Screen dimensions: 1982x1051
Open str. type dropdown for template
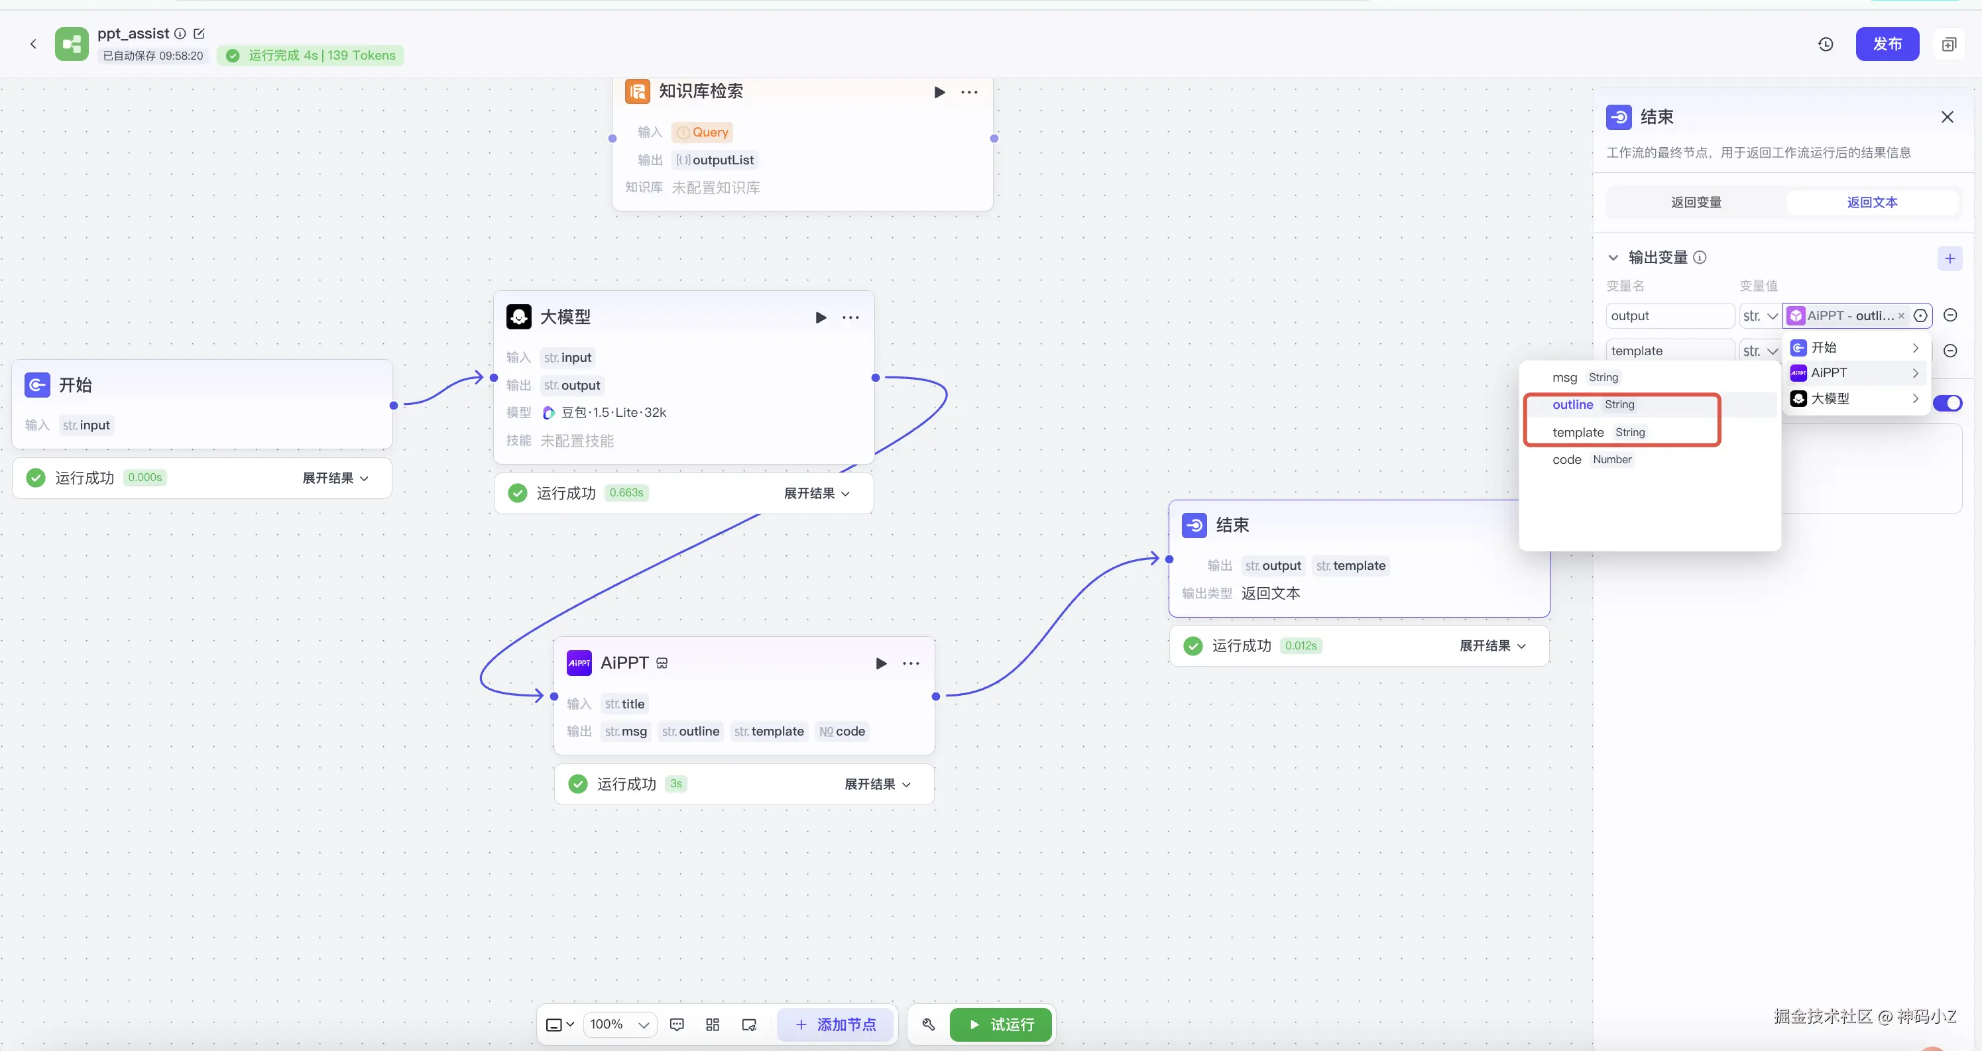pos(1759,351)
